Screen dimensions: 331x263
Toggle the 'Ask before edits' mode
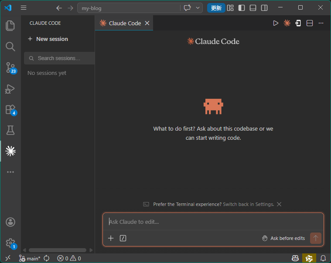[x=283, y=238]
